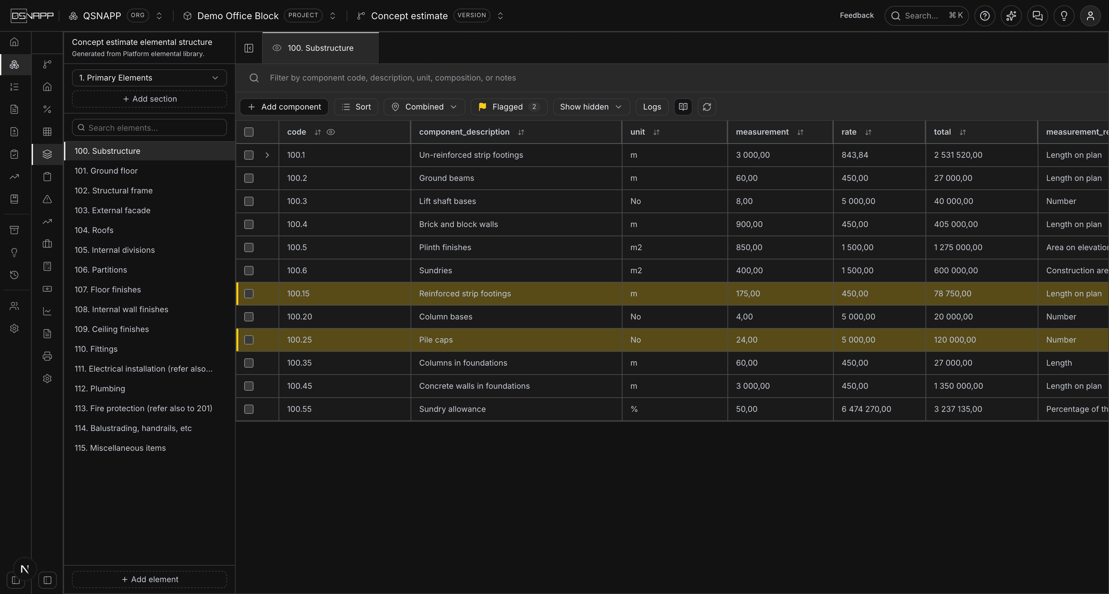Switch to the 100. Substructure tab
Screen dimensions: 1109x594
click(320, 48)
